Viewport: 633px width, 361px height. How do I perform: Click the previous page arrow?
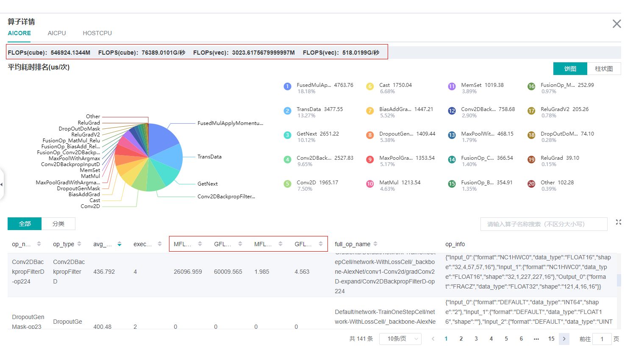tap(433, 339)
